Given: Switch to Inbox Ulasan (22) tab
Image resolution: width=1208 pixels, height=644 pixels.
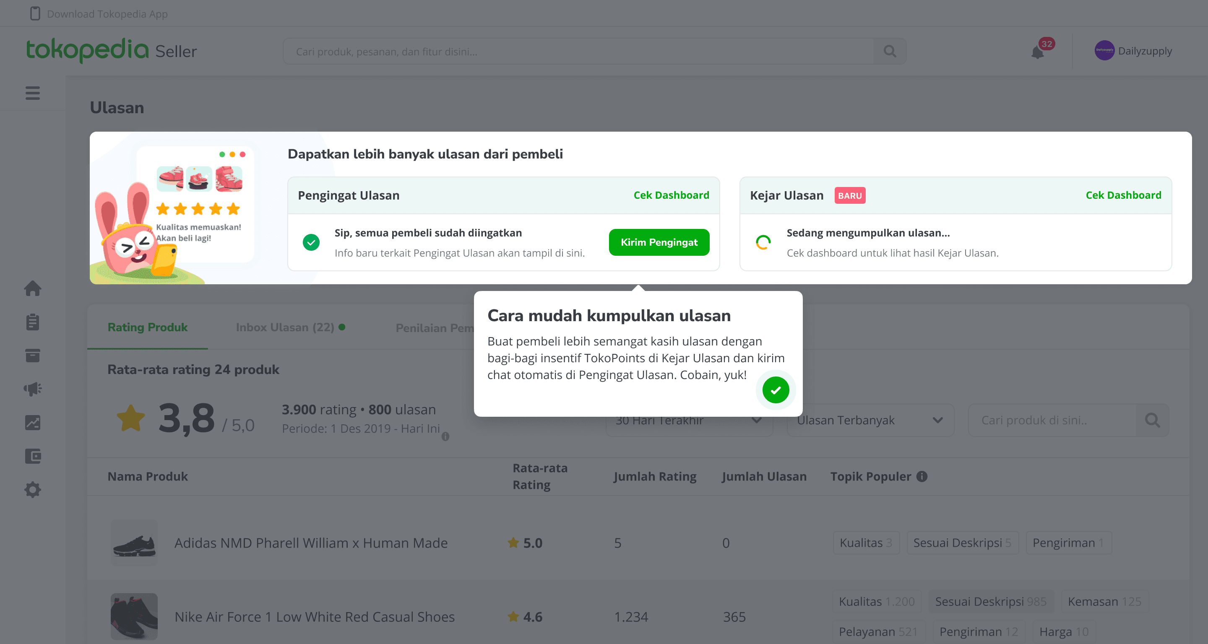Looking at the screenshot, I should click(290, 327).
